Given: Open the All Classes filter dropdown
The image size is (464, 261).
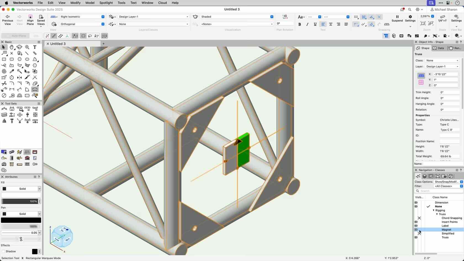Looking at the screenshot, I should (448, 186).
